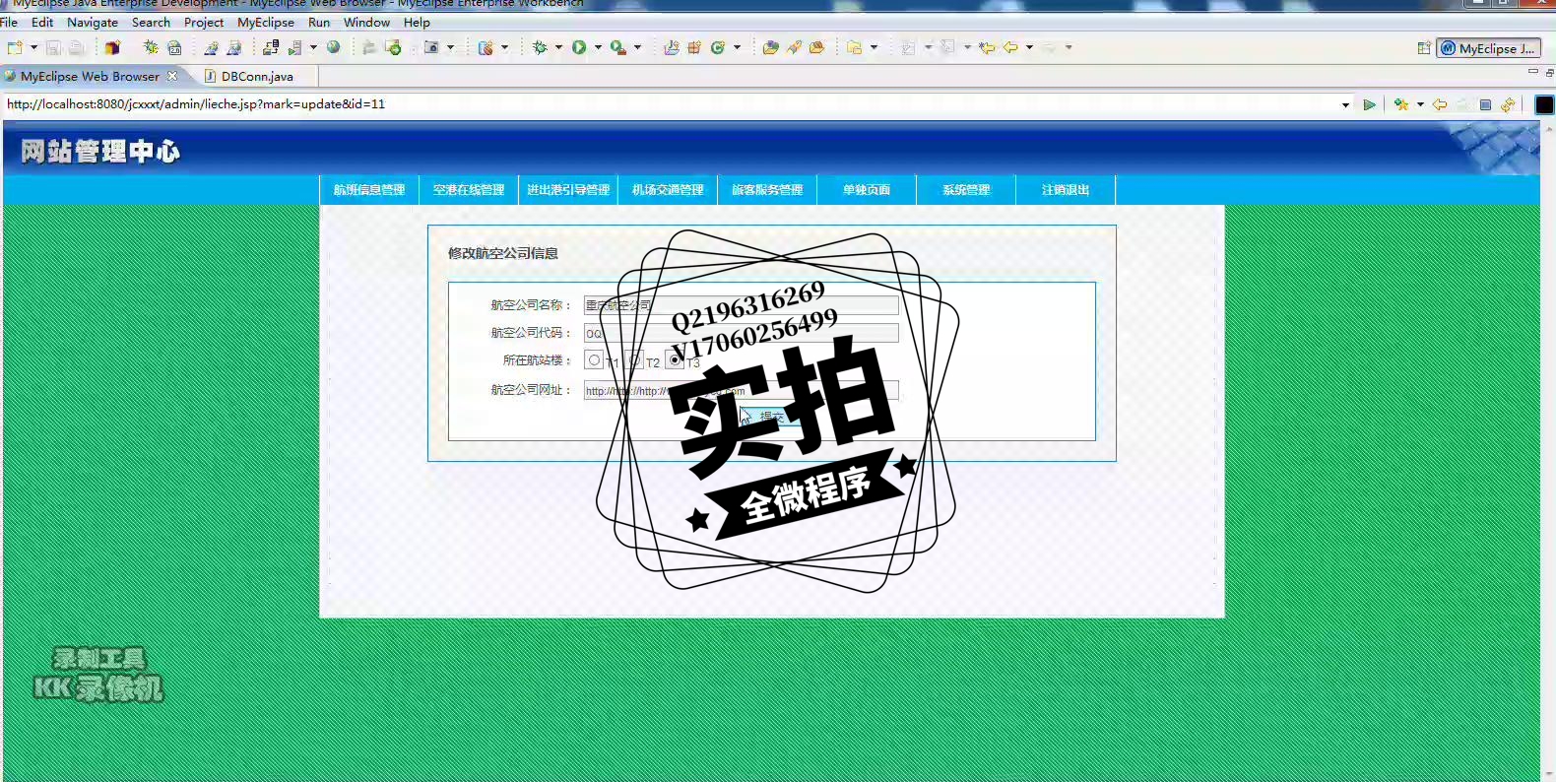This screenshot has width=1556, height=782.
Task: Open 系统管理 navigation item
Action: 966,190
